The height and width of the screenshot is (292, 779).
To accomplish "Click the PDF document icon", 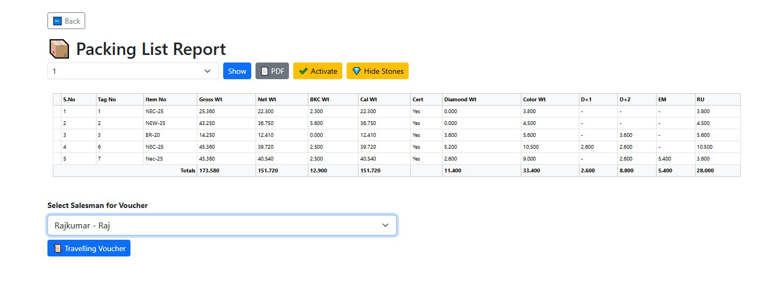I will 264,71.
